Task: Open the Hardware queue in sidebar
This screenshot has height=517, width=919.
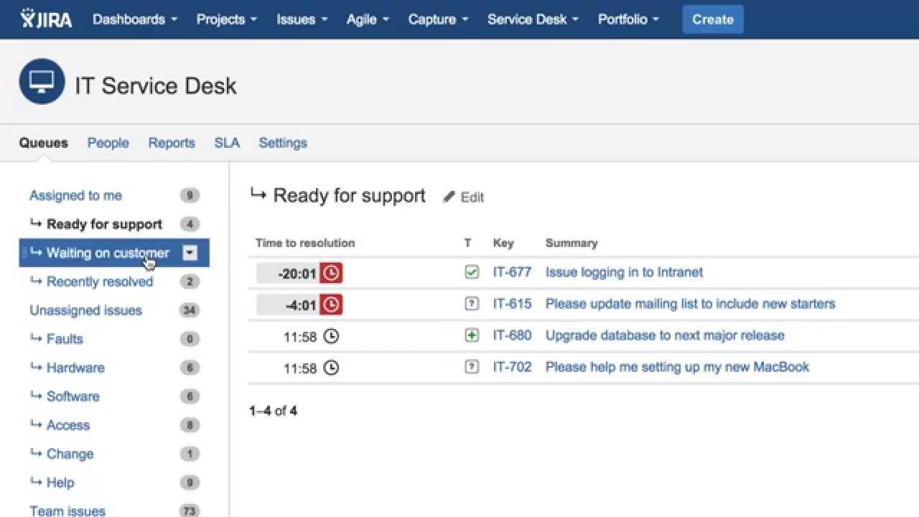Action: (x=75, y=368)
